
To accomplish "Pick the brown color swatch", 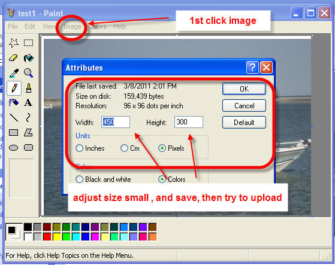I will coord(153,227).
